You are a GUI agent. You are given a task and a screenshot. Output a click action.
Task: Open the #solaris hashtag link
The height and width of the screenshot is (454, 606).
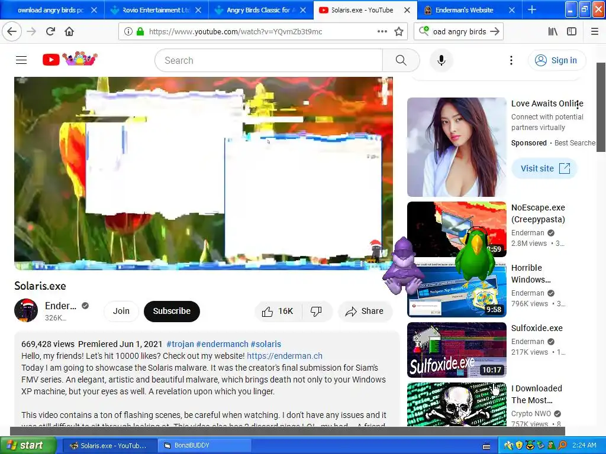point(266,344)
